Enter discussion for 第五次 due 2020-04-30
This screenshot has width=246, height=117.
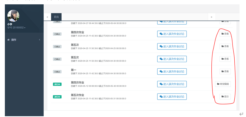click(172, 59)
